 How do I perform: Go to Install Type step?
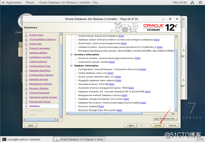point(36,44)
